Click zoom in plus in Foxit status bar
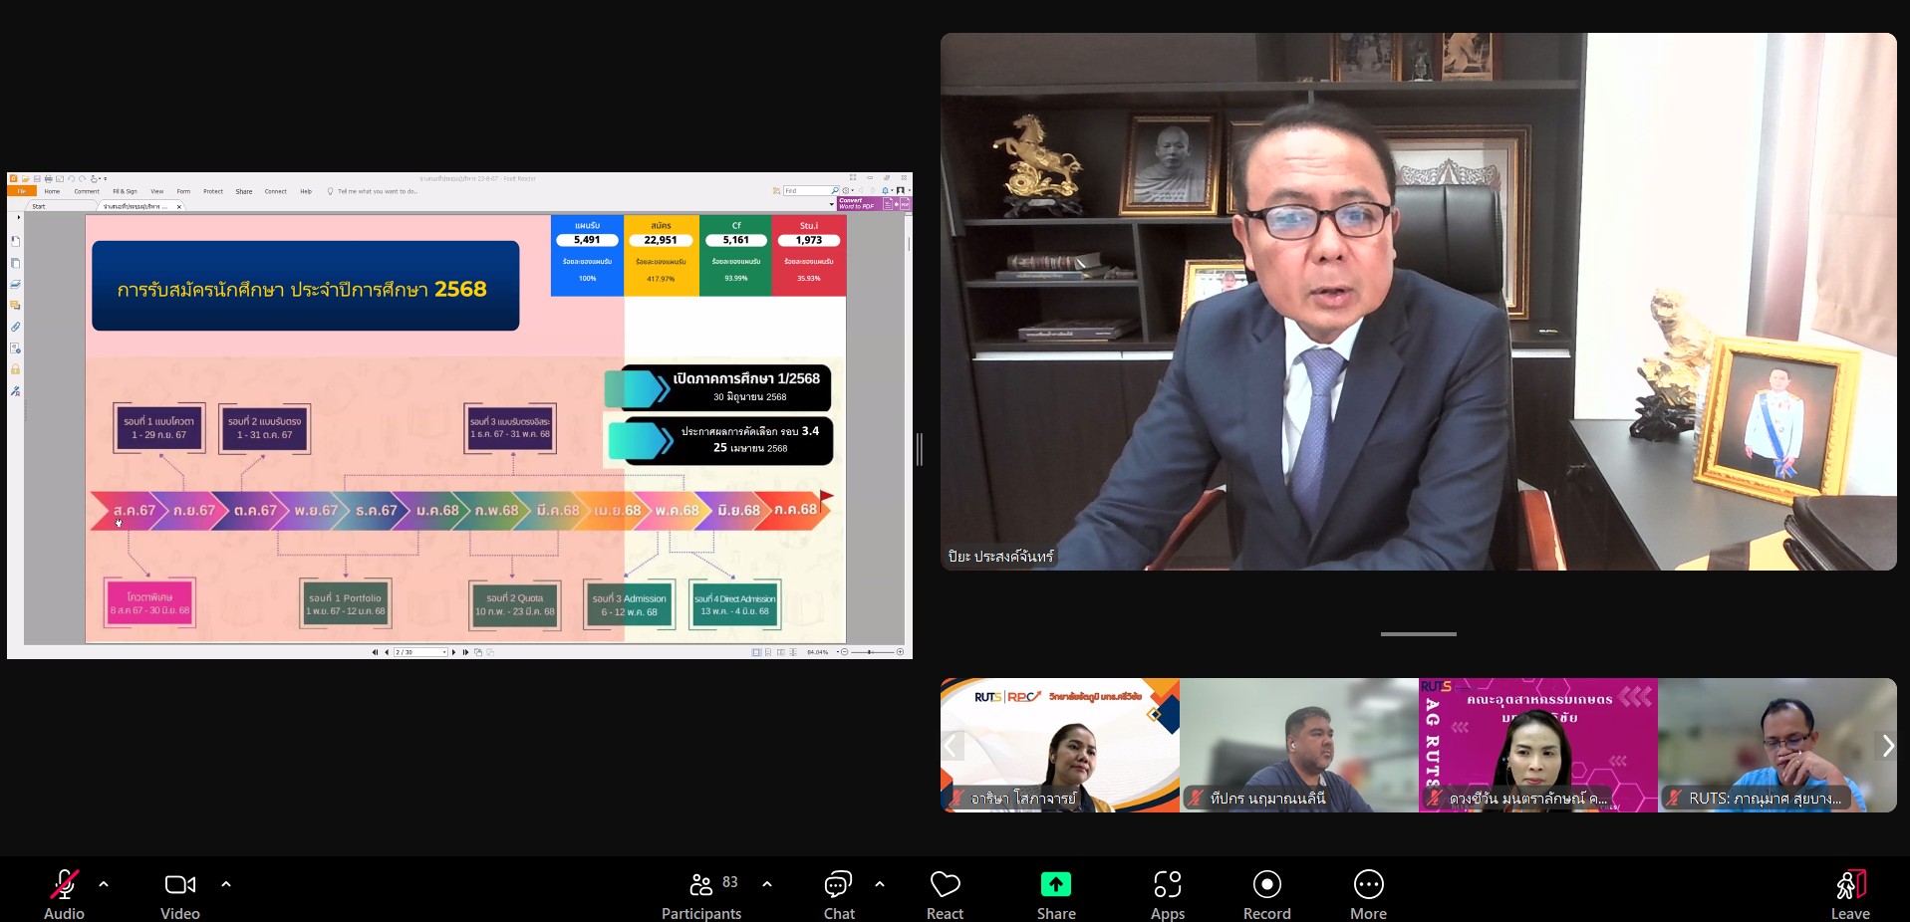Viewport: 1910px width, 922px height. tap(900, 652)
